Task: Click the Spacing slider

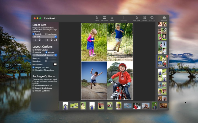Action: tap(51, 58)
